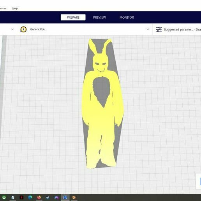The height and width of the screenshot is (201, 201).
Task: Switch to the PREVIEW stage tab
Action: (x=99, y=18)
